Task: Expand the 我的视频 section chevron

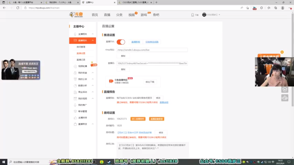Action: [93, 98]
